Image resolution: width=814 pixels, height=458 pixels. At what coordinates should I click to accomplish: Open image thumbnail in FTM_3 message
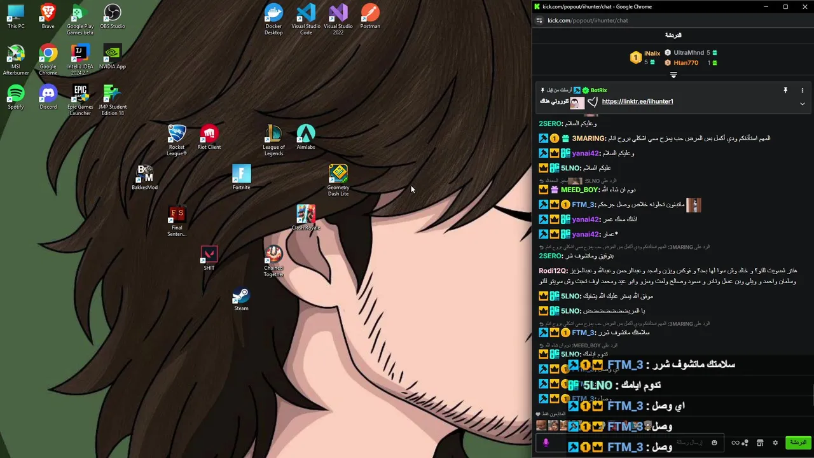click(693, 205)
